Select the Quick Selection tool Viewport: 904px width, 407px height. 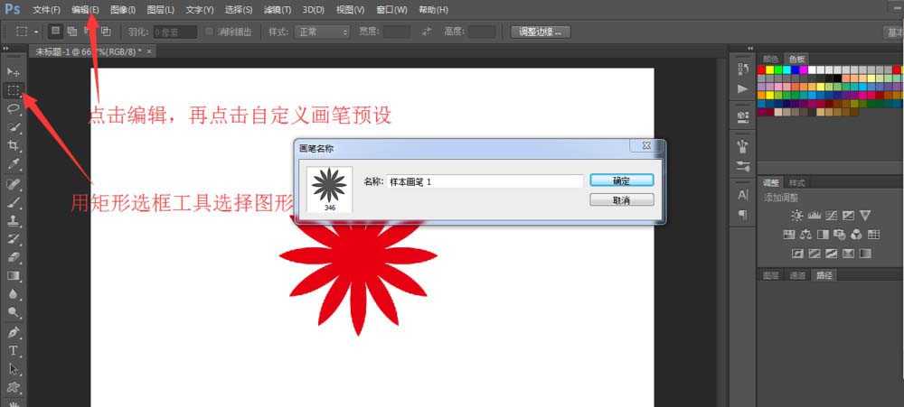point(14,127)
